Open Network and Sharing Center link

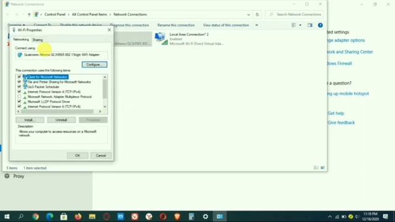click(350, 52)
